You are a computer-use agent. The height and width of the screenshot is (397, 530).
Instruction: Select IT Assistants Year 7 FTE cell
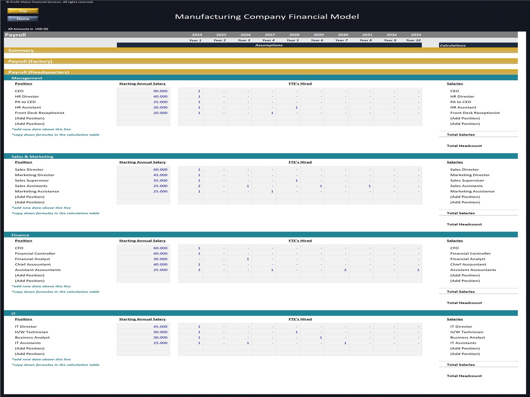tap(337, 343)
